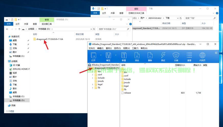Viewport: 223px width, 127px height.
Task: Click the 共享 tab in D: drive Explorer window
Action: pyautogui.click(x=26, y=24)
